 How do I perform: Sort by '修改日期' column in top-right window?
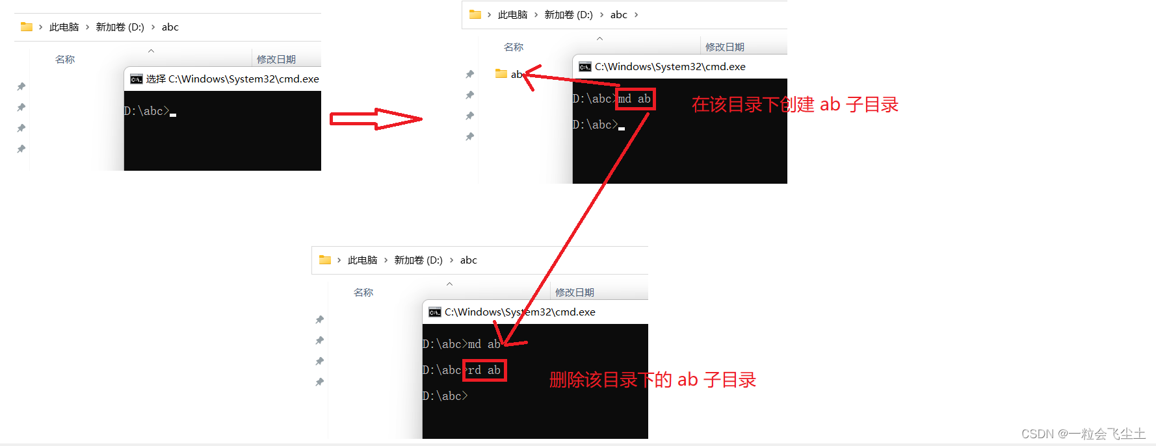coord(725,47)
